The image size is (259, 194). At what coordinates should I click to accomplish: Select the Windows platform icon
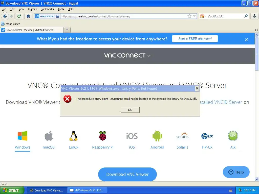[x=23, y=136]
